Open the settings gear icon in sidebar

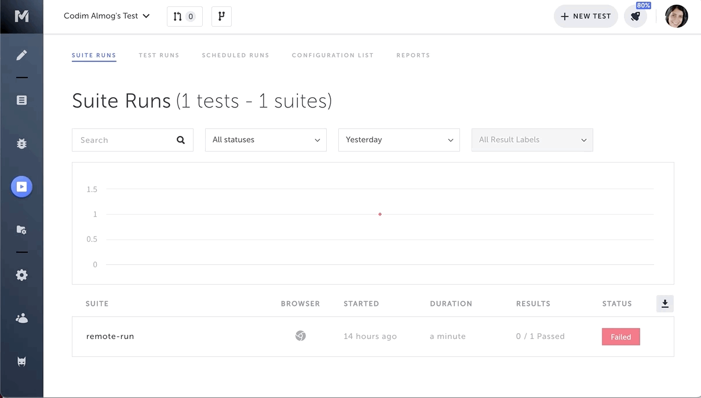pos(21,275)
